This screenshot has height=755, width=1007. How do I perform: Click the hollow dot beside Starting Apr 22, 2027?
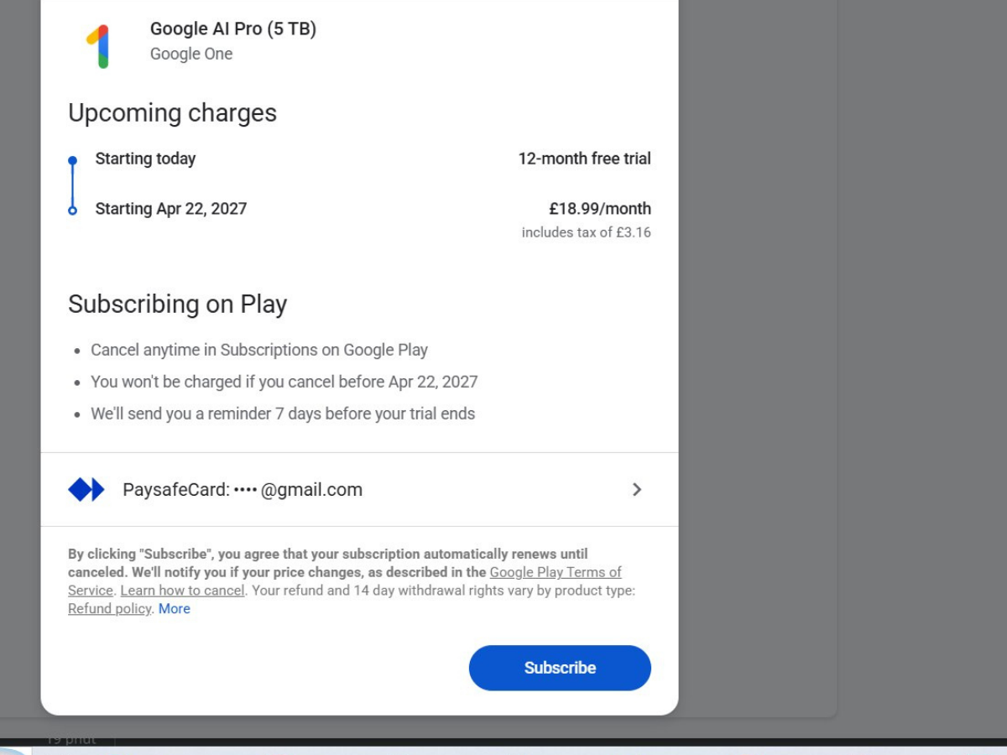pos(72,210)
